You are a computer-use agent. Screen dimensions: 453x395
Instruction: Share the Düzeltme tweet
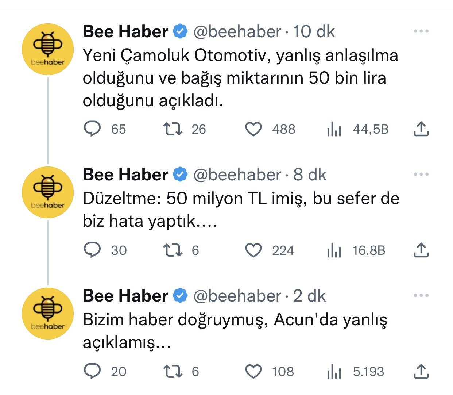(x=421, y=250)
